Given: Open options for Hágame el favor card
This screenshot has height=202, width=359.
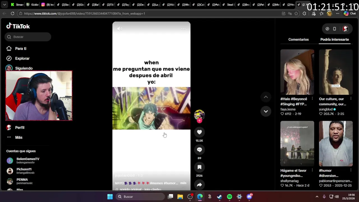Looking at the screenshot, I should tap(312, 170).
